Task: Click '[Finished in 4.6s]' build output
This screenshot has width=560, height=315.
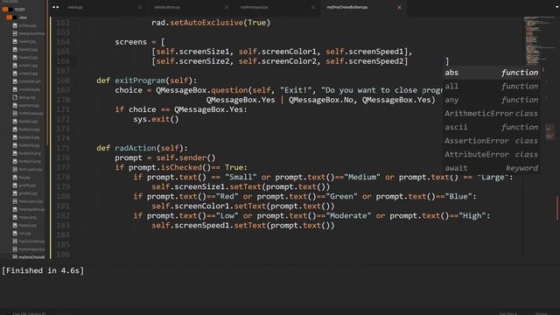Action: point(43,270)
